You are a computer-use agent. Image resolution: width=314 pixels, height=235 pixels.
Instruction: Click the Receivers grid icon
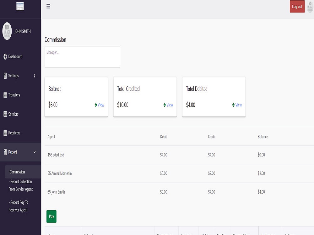pyautogui.click(x=5, y=133)
